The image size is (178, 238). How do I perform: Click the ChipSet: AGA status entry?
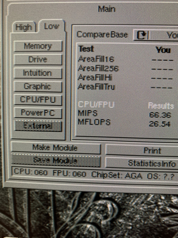(117, 175)
